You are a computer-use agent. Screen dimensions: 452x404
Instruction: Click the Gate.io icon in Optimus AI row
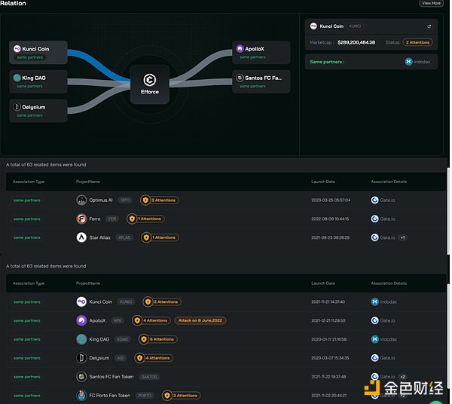click(374, 200)
